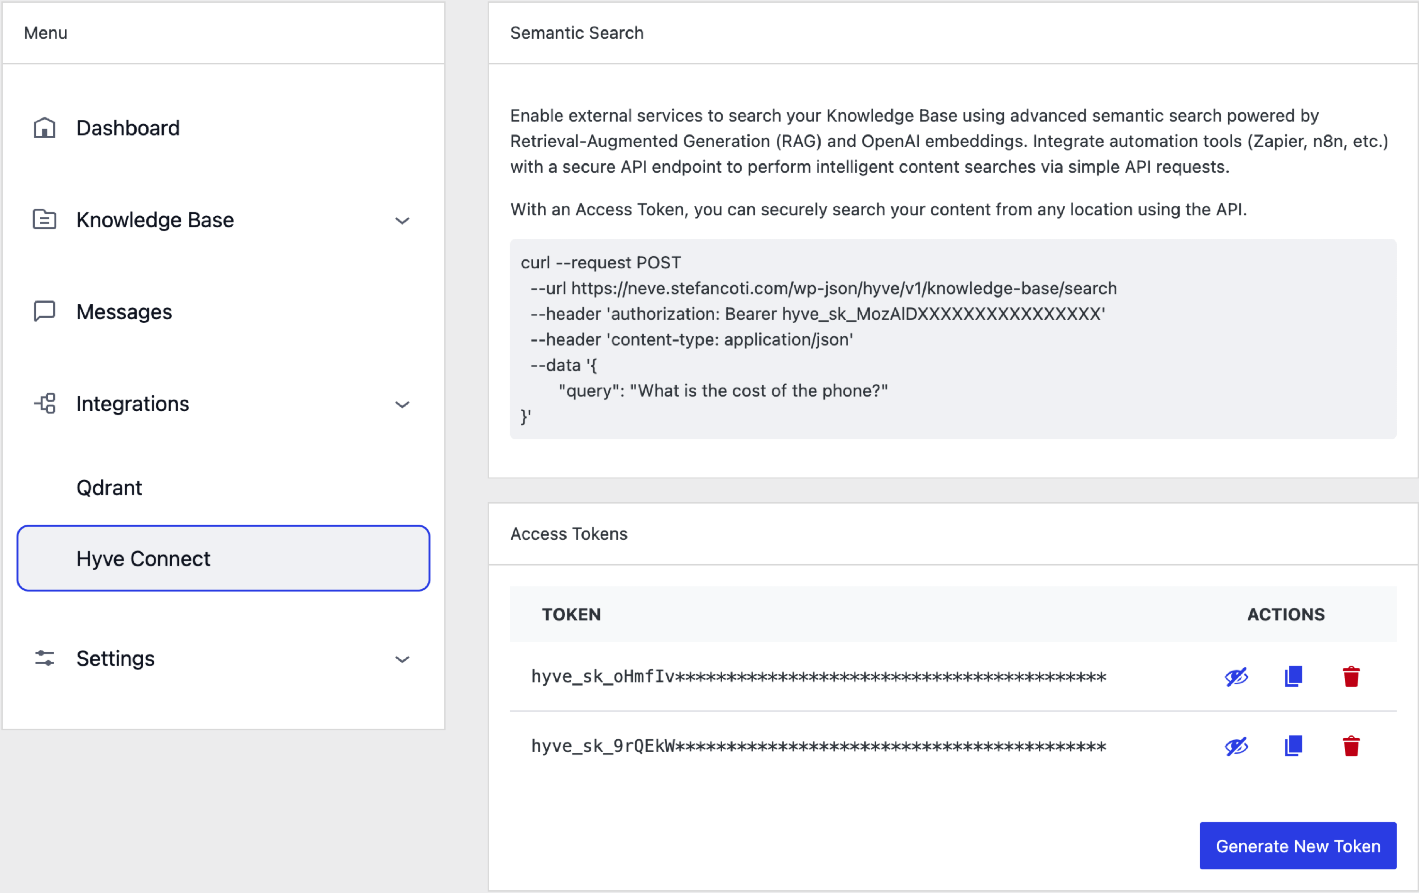Image resolution: width=1419 pixels, height=893 pixels.
Task: Reveal the hyve_sk_oHmfIv token value
Action: coord(1236,677)
